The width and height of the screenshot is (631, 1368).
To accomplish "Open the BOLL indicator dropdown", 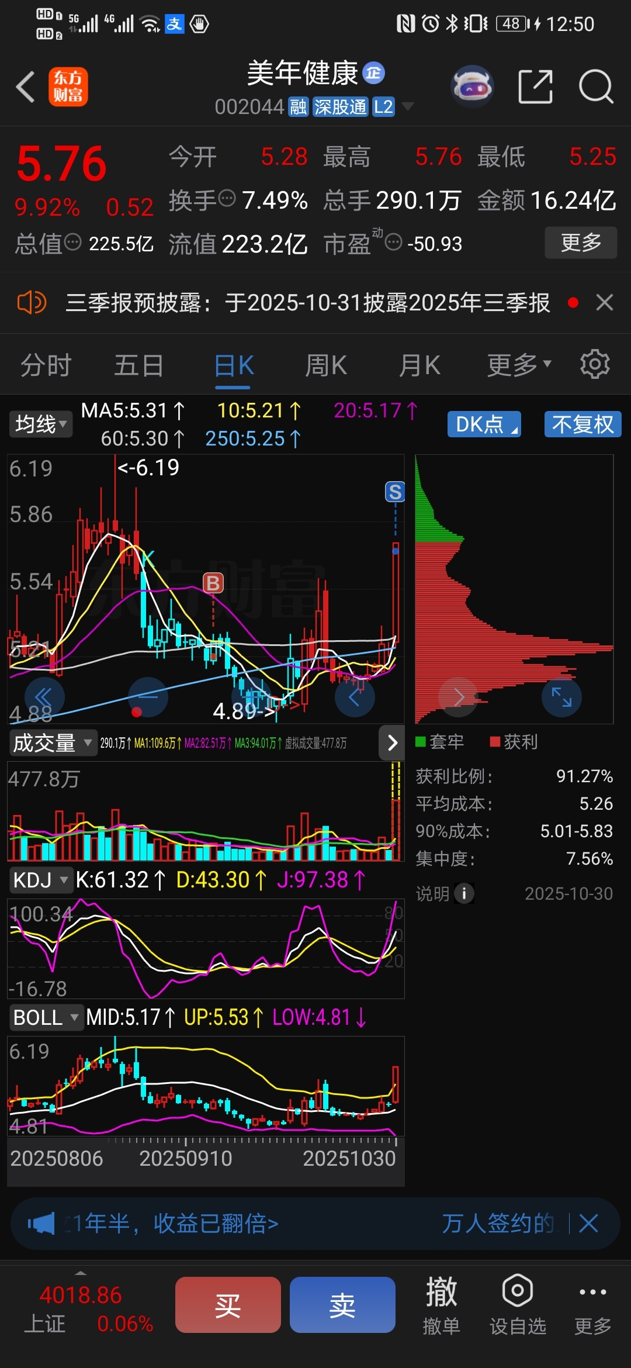I will click(46, 1017).
